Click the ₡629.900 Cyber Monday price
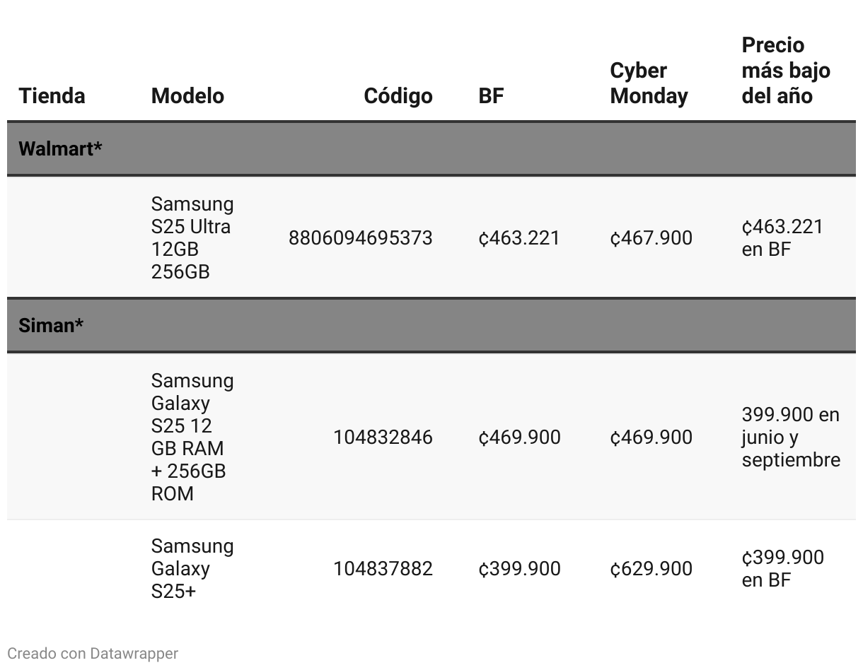The width and height of the screenshot is (863, 670). pyautogui.click(x=651, y=569)
